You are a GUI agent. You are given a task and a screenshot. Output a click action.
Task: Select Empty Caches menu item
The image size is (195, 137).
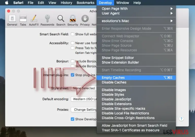[x=136, y=78]
